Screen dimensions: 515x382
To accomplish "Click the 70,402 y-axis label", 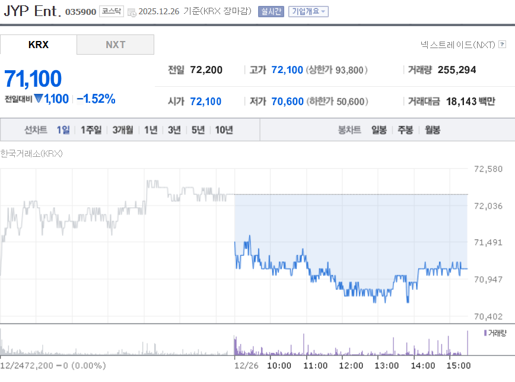I will (488, 317).
